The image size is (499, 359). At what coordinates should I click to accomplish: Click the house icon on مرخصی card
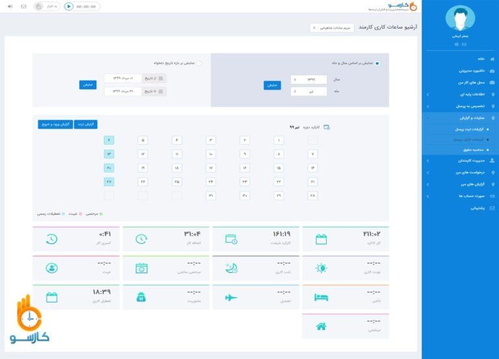[321, 327]
